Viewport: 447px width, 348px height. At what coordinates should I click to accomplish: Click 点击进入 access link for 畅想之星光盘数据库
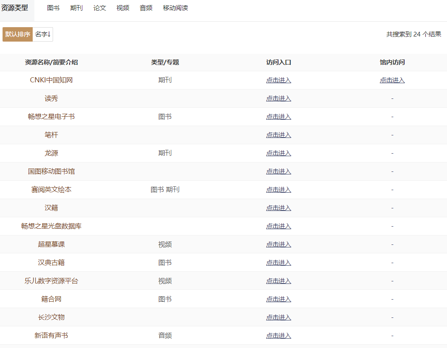[x=278, y=226]
